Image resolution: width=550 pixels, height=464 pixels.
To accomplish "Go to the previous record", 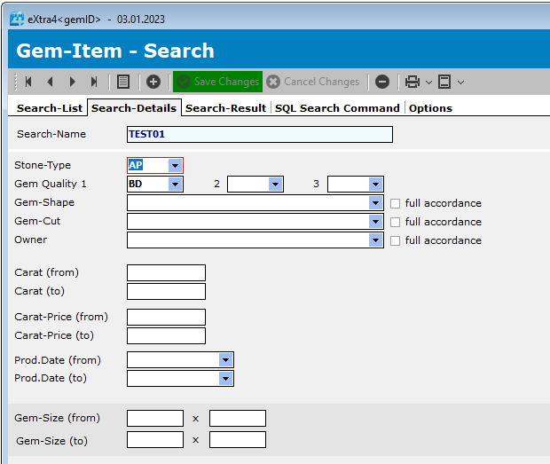I will 50,82.
